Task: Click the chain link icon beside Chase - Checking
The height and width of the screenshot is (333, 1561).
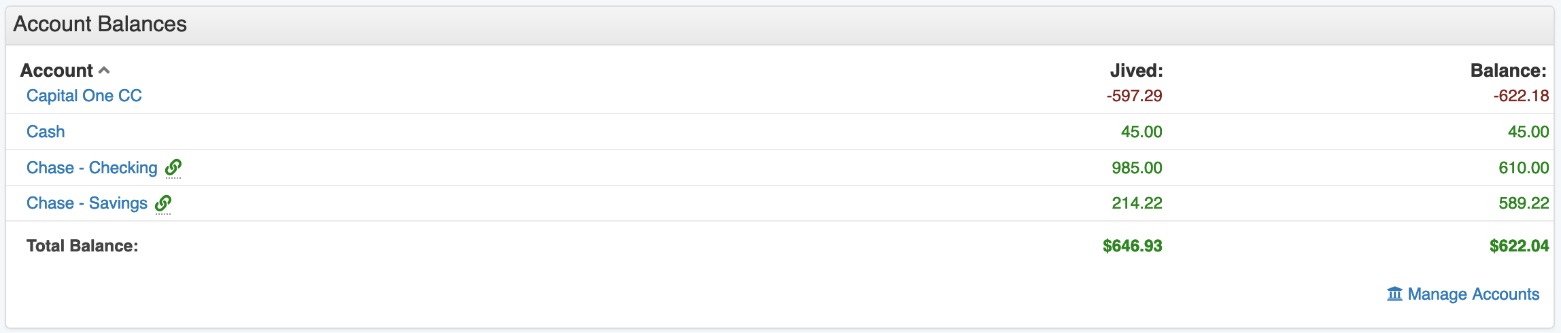Action: coord(173,167)
